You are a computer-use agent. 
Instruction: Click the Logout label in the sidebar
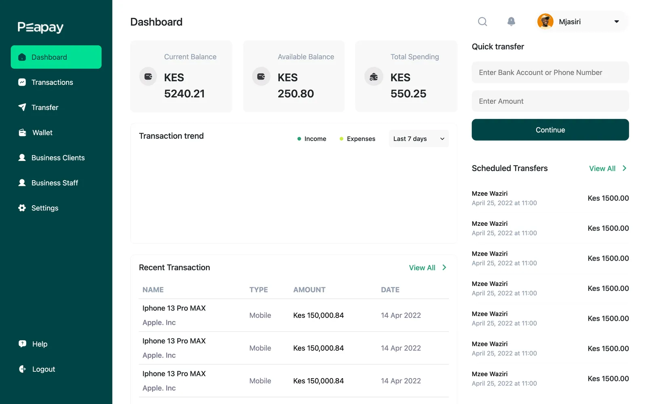click(44, 369)
